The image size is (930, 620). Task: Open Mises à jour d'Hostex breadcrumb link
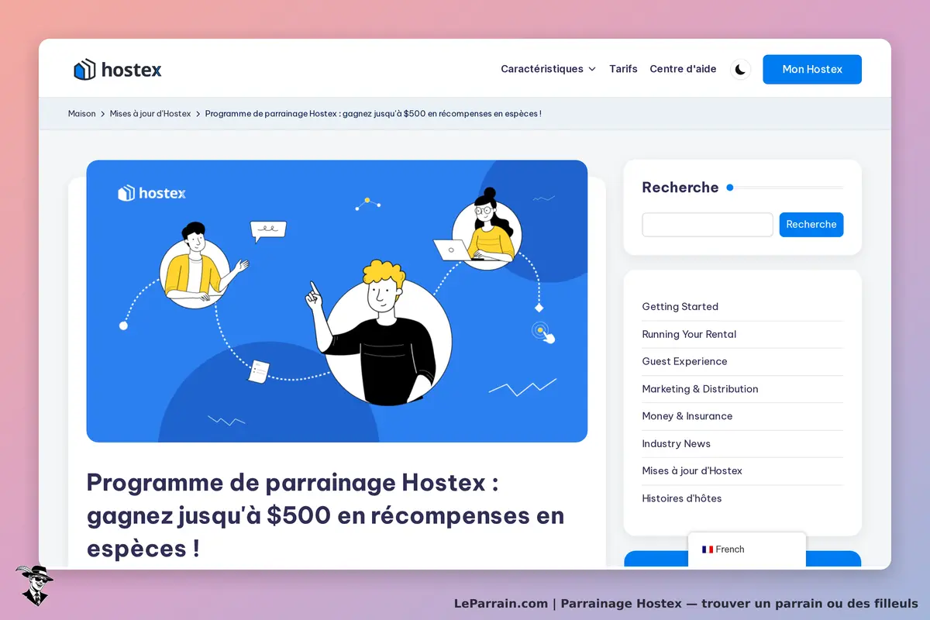tap(150, 113)
